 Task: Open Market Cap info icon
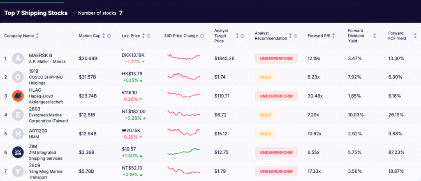click(x=109, y=36)
